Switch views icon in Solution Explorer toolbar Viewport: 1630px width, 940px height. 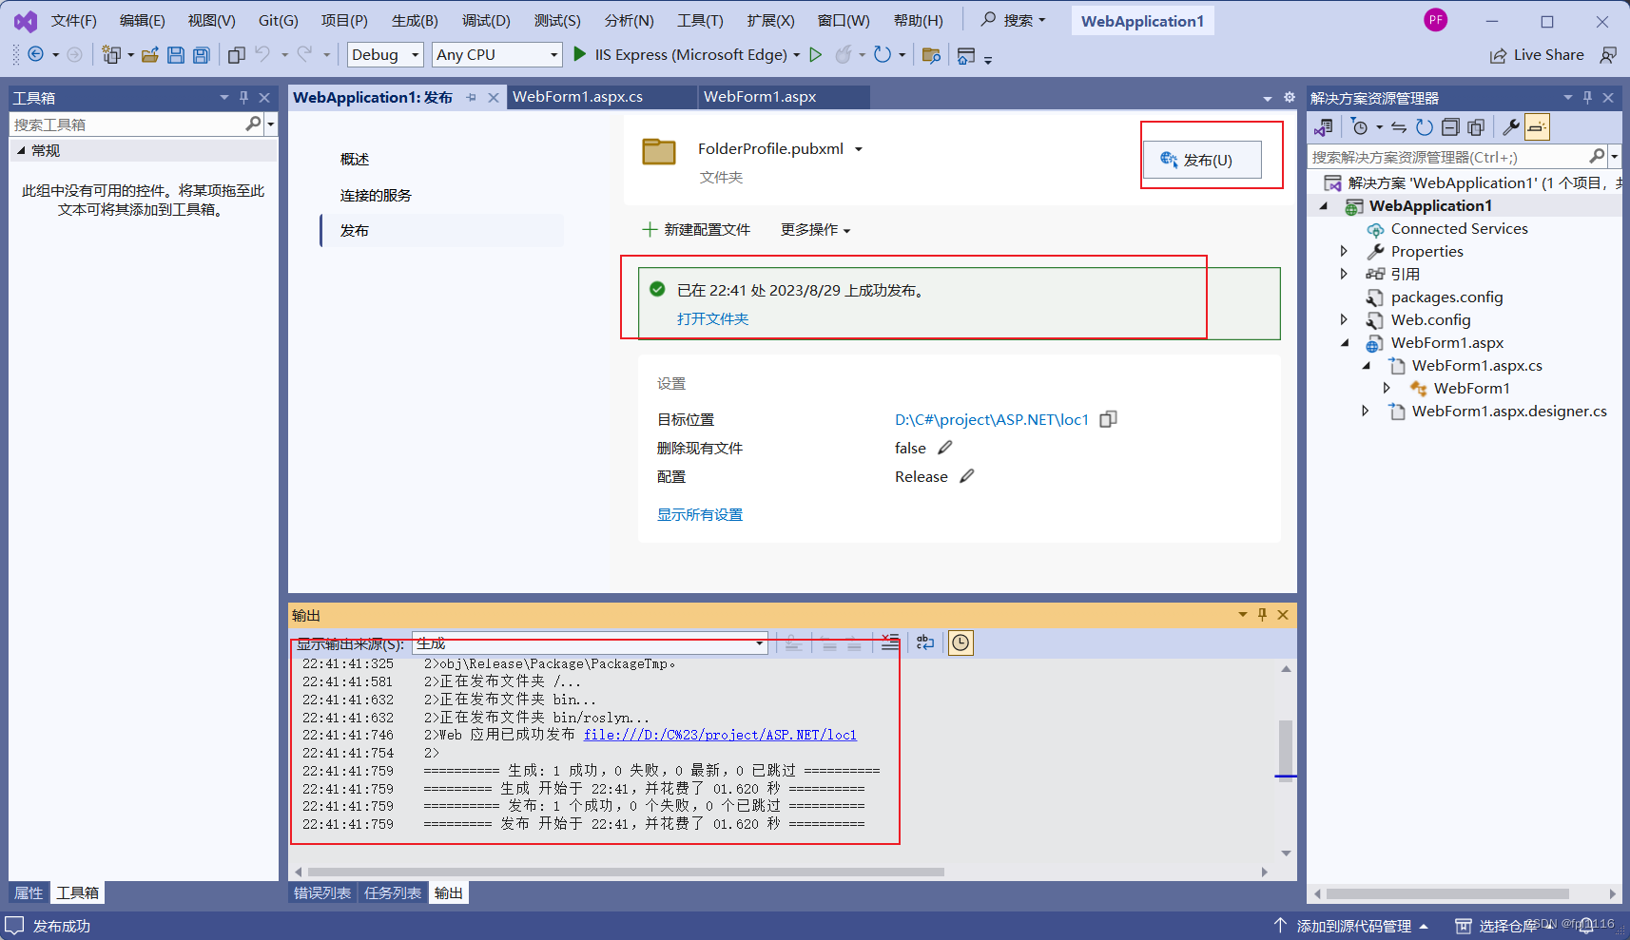click(1323, 127)
